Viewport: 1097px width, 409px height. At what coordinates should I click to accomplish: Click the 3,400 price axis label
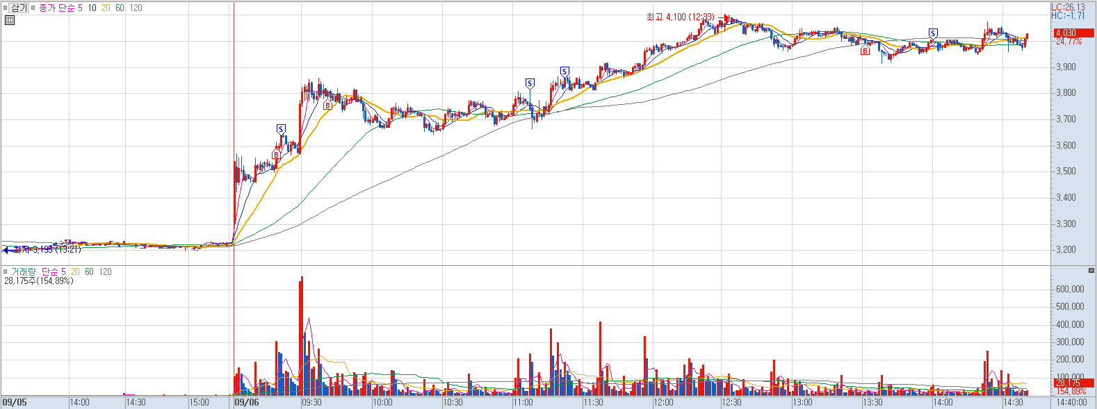click(x=1066, y=198)
